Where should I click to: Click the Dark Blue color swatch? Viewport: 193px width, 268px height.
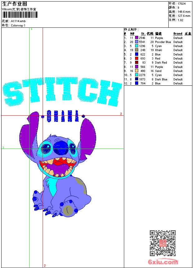pyautogui.click(x=137, y=79)
